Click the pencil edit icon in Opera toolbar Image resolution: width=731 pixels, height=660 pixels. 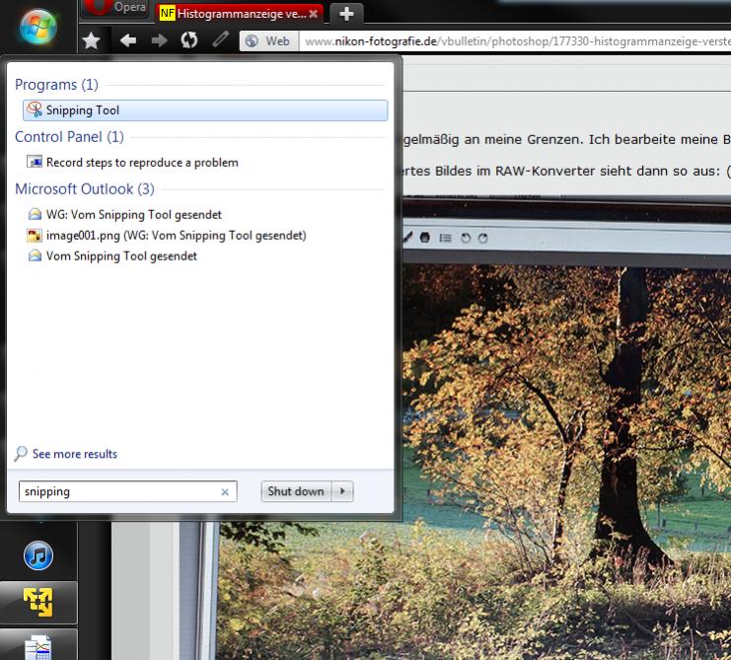221,39
